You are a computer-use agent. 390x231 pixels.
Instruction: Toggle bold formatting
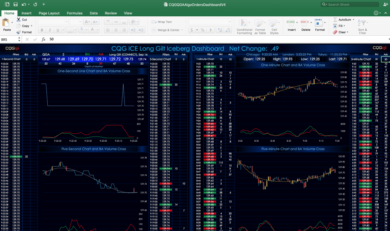pos(42,30)
